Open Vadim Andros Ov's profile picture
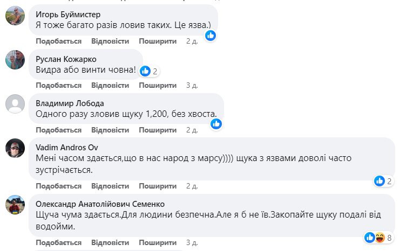 click(x=15, y=148)
